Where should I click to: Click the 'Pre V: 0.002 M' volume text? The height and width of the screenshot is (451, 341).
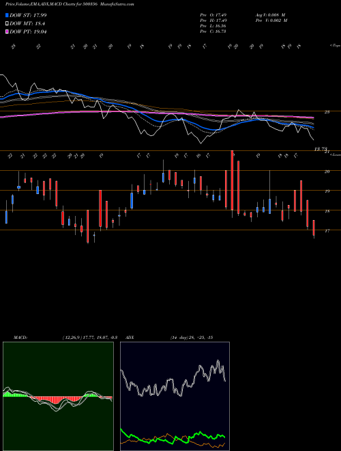tap(271, 20)
